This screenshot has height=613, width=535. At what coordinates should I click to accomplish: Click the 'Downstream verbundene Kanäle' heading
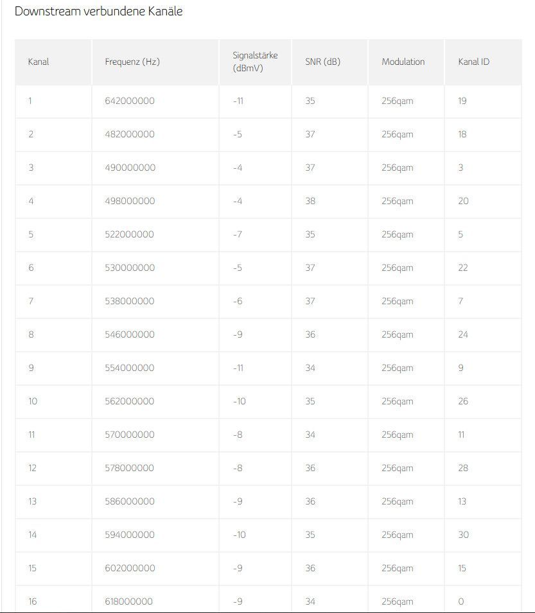98,12
